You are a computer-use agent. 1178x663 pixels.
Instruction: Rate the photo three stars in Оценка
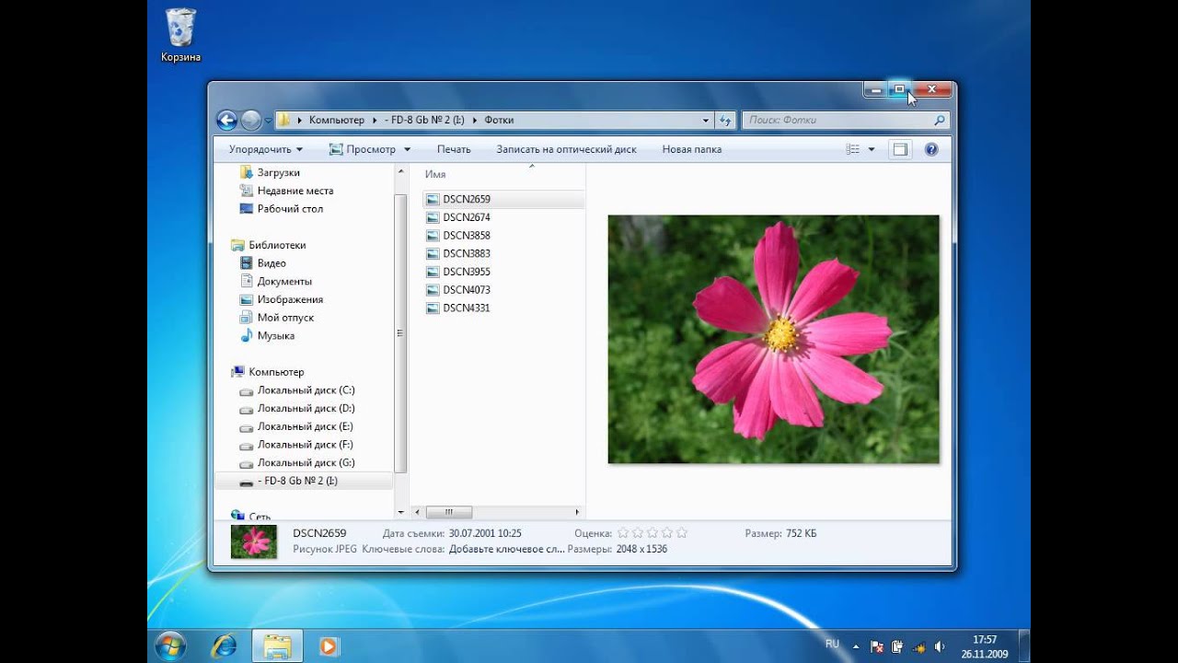tap(653, 533)
